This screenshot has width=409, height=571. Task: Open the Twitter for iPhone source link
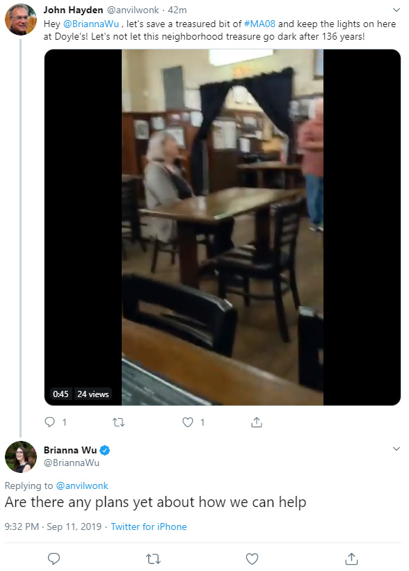[149, 526]
